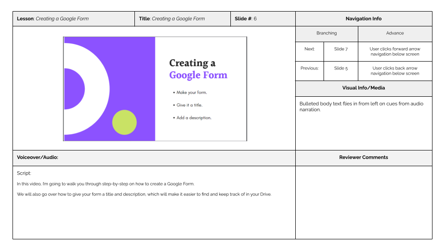
Task: Click the 'Previous:' label cell
Action: click(310, 71)
